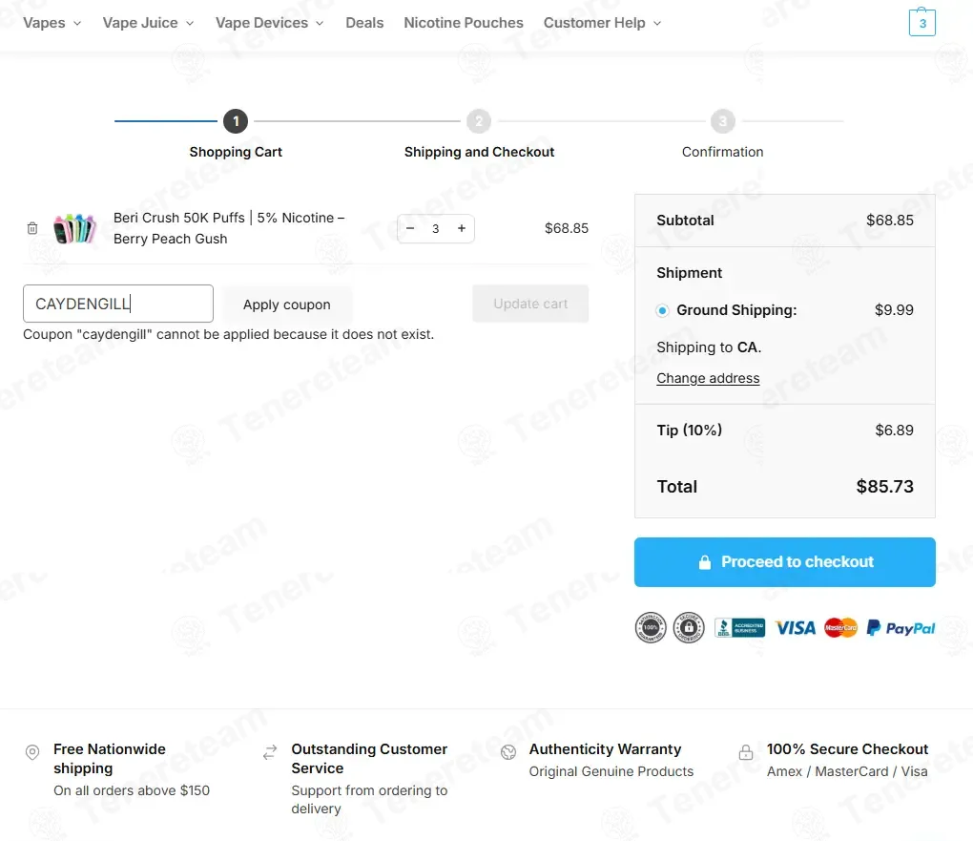973x841 pixels.
Task: Open the Beri Crush 50K Puffs product link
Action: pyautogui.click(x=229, y=228)
